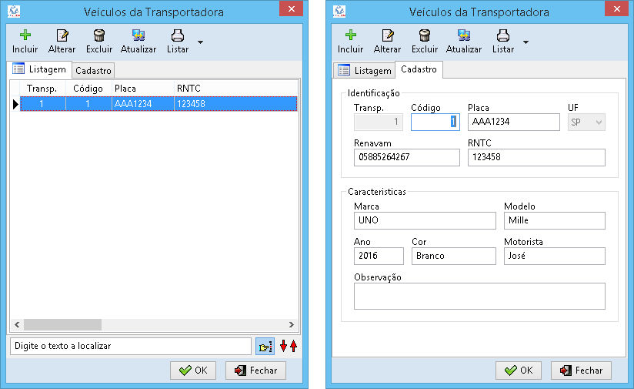634x389 pixels.
Task: Click the Placa column header in grid
Action: (143, 89)
